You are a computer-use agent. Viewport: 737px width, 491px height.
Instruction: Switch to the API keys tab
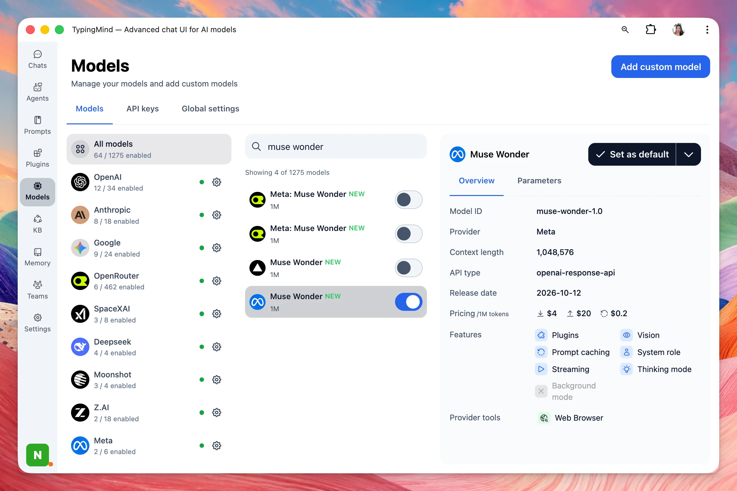pyautogui.click(x=142, y=109)
